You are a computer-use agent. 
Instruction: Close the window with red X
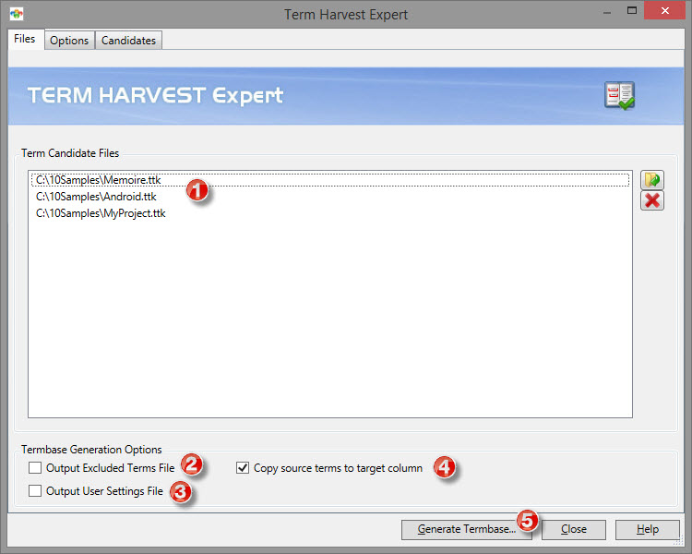click(664, 10)
